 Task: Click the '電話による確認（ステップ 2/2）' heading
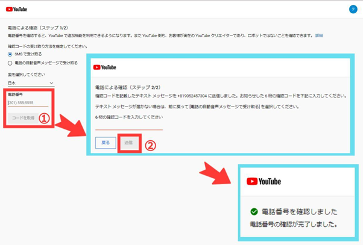128,87
